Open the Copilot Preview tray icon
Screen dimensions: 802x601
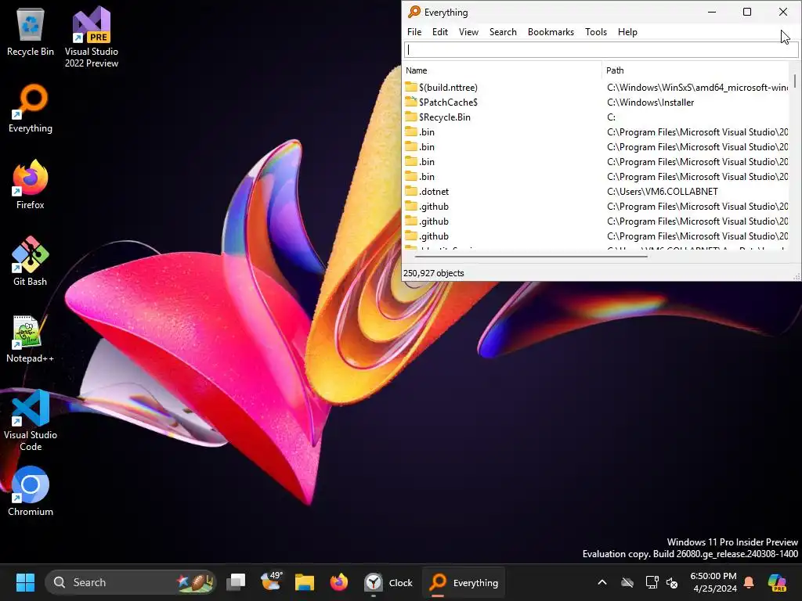[777, 582]
